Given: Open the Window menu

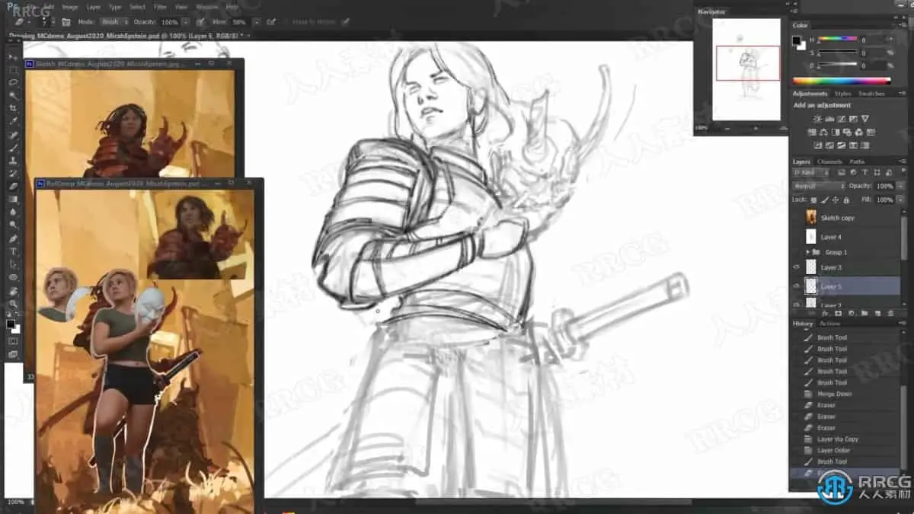Looking at the screenshot, I should click(206, 6).
